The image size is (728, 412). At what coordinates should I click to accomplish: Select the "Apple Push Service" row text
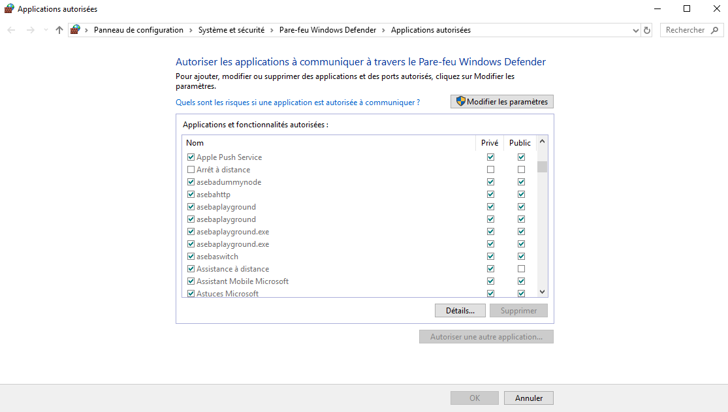click(x=229, y=157)
